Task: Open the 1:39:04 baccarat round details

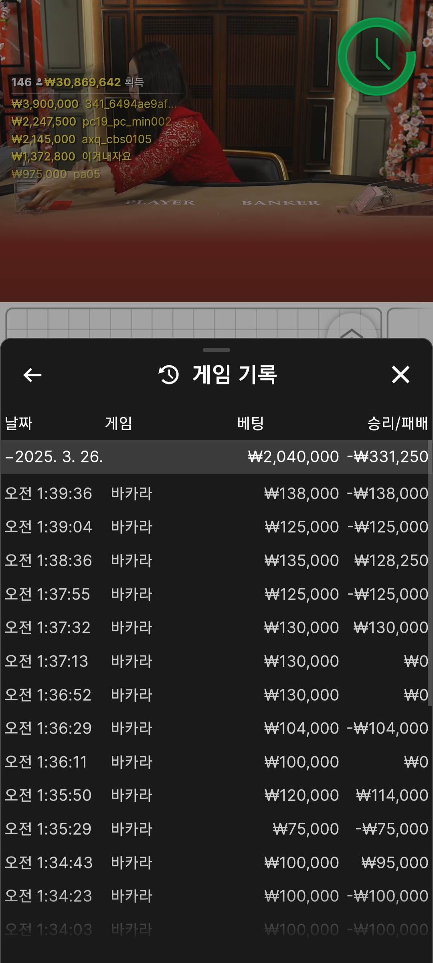Action: [216, 527]
